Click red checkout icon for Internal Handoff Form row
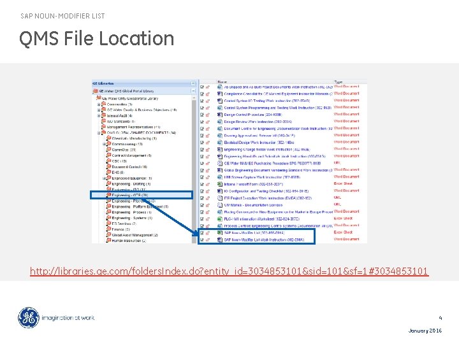 [208, 184]
